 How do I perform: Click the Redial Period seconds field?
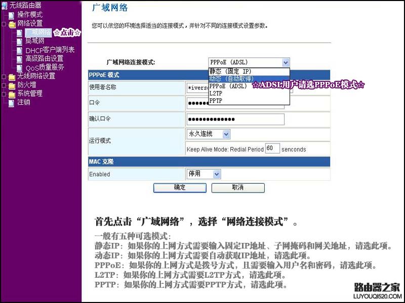point(273,148)
